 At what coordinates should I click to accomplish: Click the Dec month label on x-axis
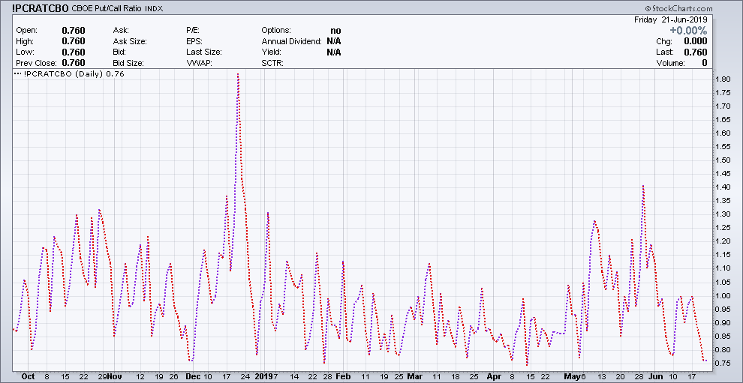click(x=192, y=376)
